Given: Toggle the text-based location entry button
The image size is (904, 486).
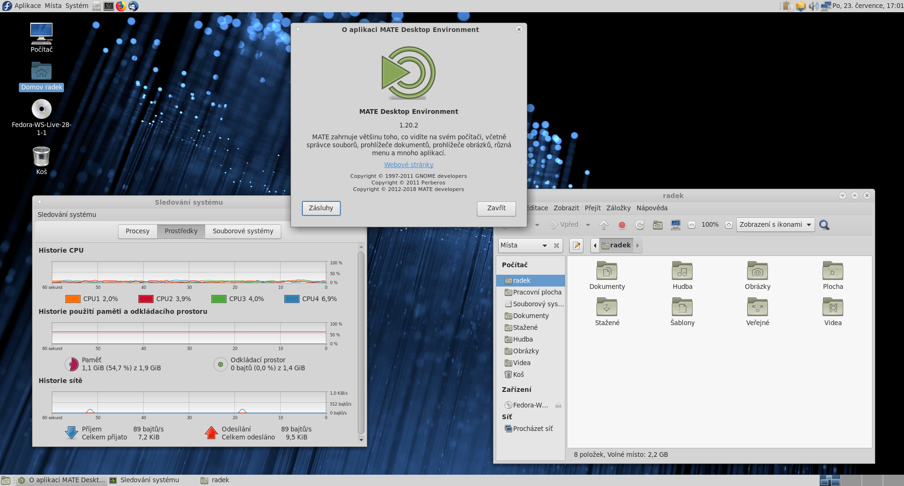Looking at the screenshot, I should coord(576,246).
